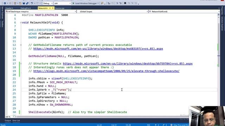Click the Ln 24 status bar entry
225x126 pixels.
coord(99,125)
